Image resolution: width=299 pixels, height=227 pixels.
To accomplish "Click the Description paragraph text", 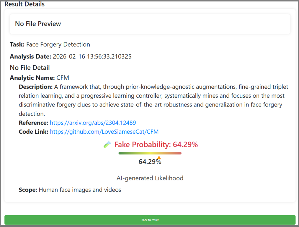I will 153,100.
